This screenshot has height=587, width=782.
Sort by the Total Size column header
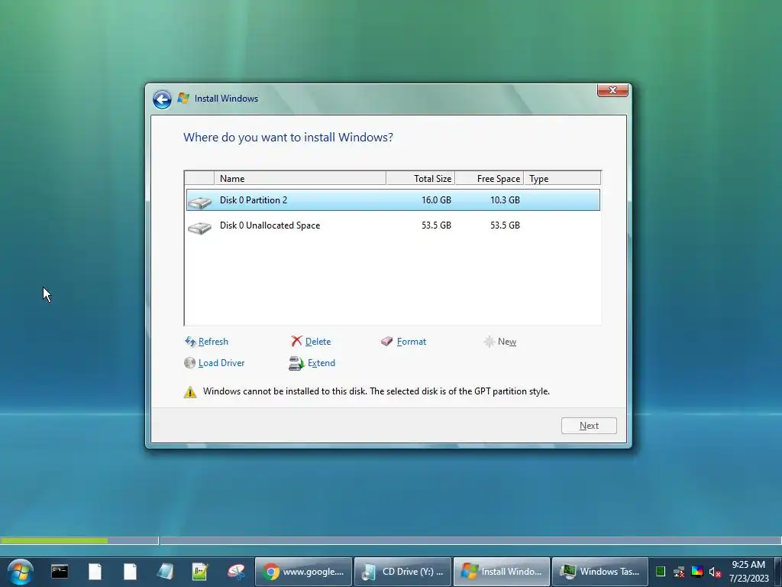[421, 178]
